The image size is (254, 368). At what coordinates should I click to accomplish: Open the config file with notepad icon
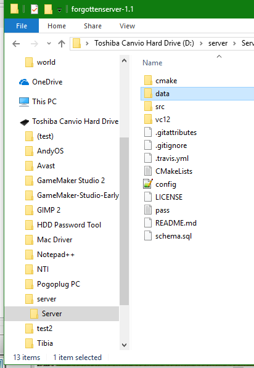click(148, 184)
